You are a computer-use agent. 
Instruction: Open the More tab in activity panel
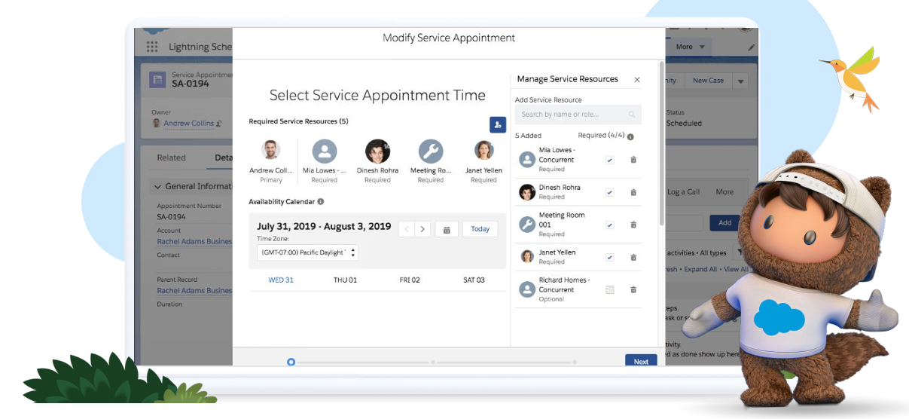pos(724,191)
